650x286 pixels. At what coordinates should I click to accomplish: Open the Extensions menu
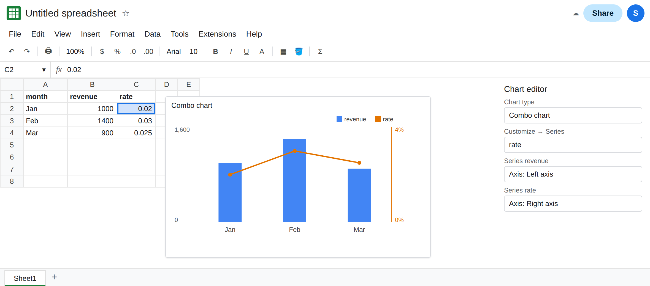pyautogui.click(x=217, y=34)
